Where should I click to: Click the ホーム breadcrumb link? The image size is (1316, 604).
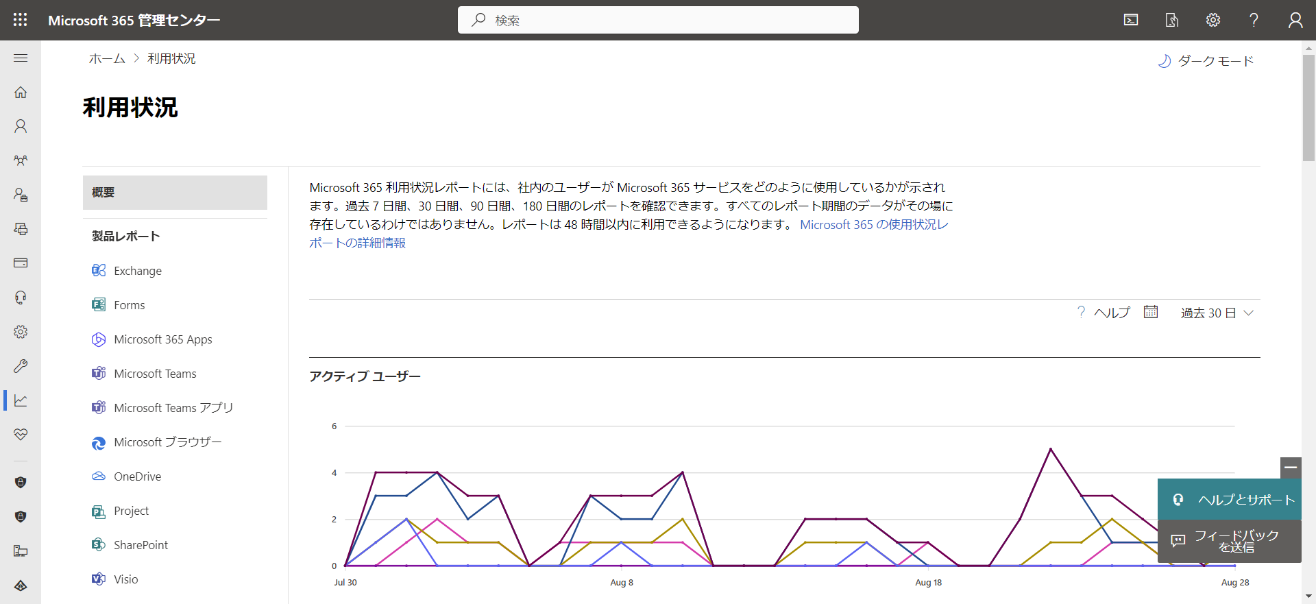(x=107, y=59)
